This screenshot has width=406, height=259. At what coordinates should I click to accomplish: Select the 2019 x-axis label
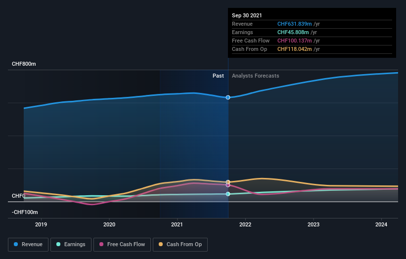point(41,224)
